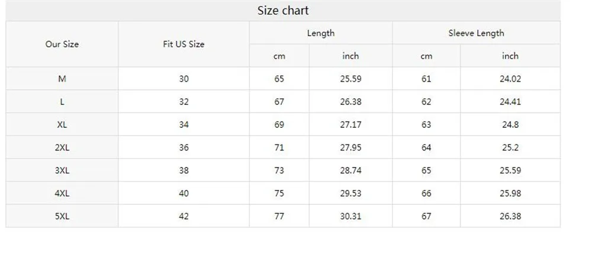Select the 3XL size cell
The height and width of the screenshot is (254, 592).
point(62,170)
